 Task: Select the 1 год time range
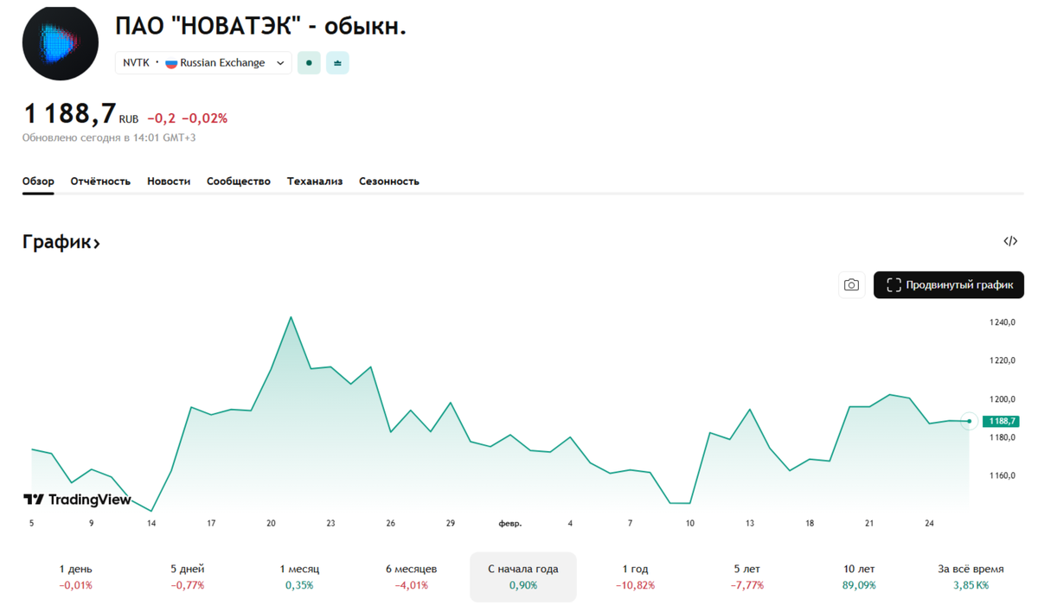[635, 576]
